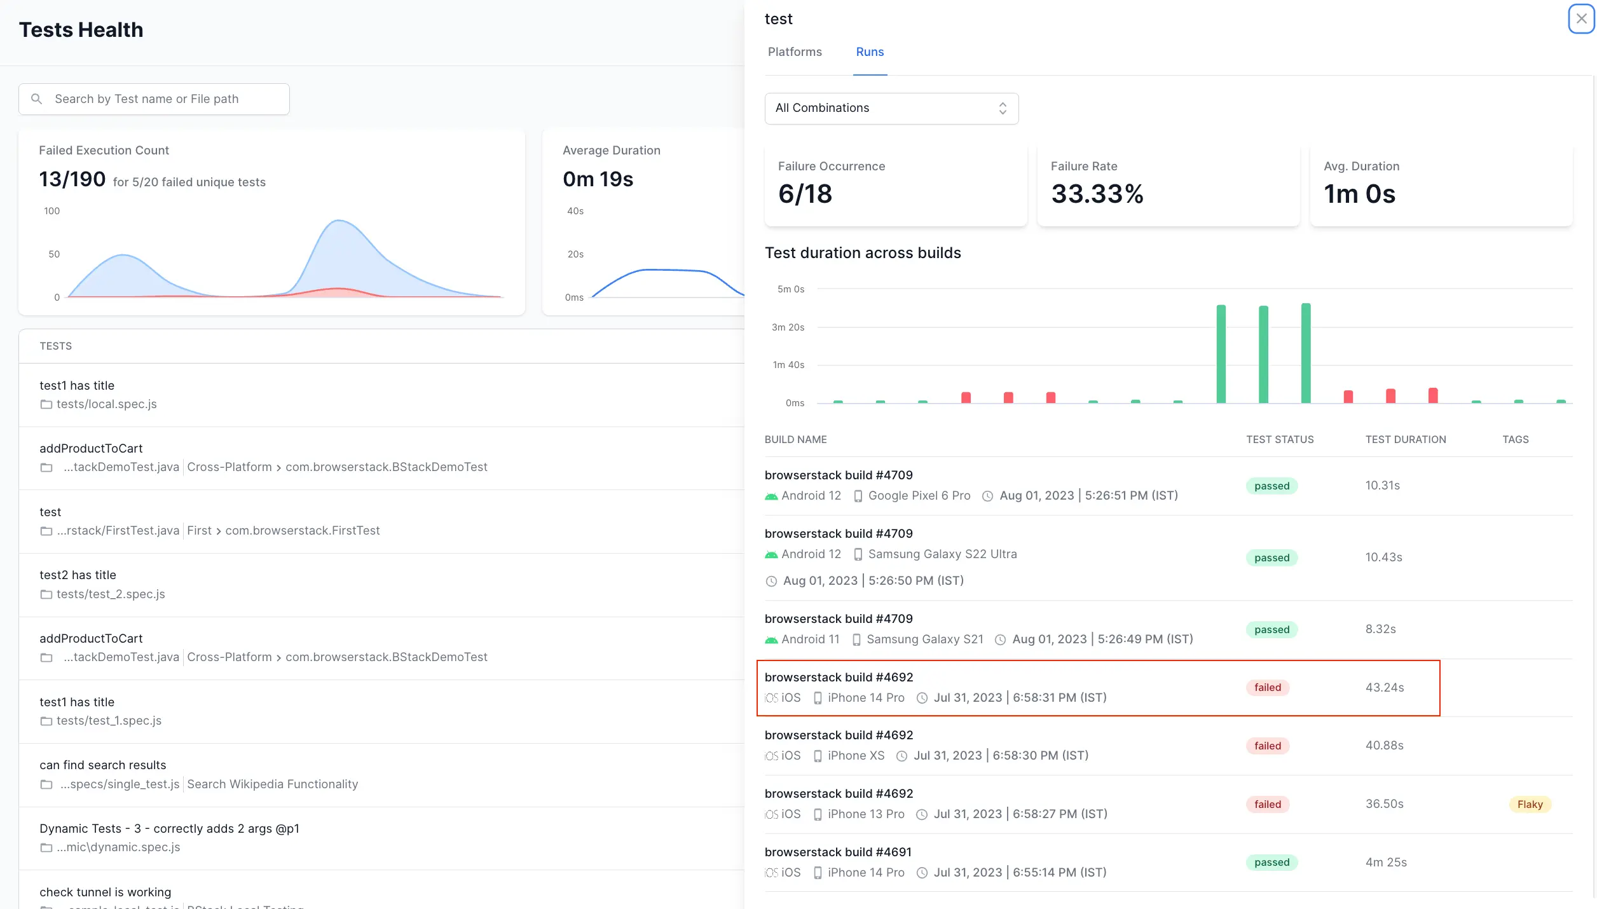
Task: Close the test details panel
Action: click(1581, 18)
